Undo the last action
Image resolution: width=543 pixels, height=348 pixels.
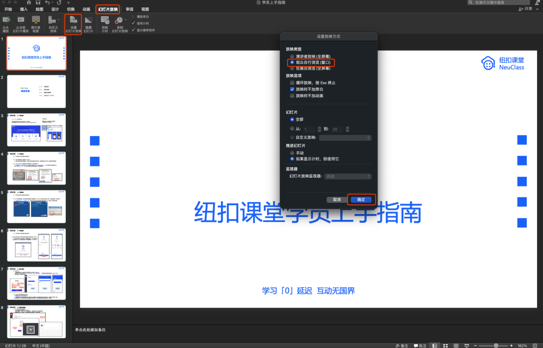(47, 2)
